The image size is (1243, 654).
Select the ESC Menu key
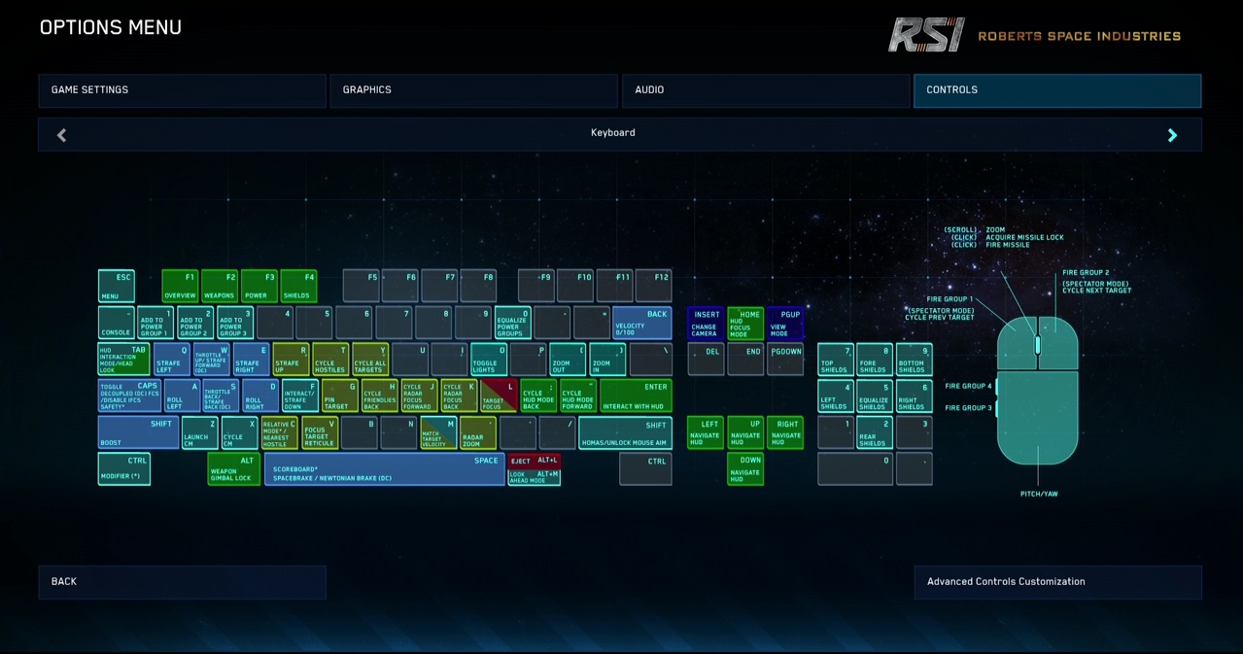pos(117,287)
